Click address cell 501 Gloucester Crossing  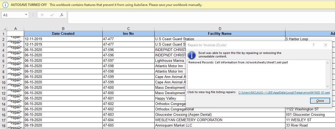[x=310, y=115]
